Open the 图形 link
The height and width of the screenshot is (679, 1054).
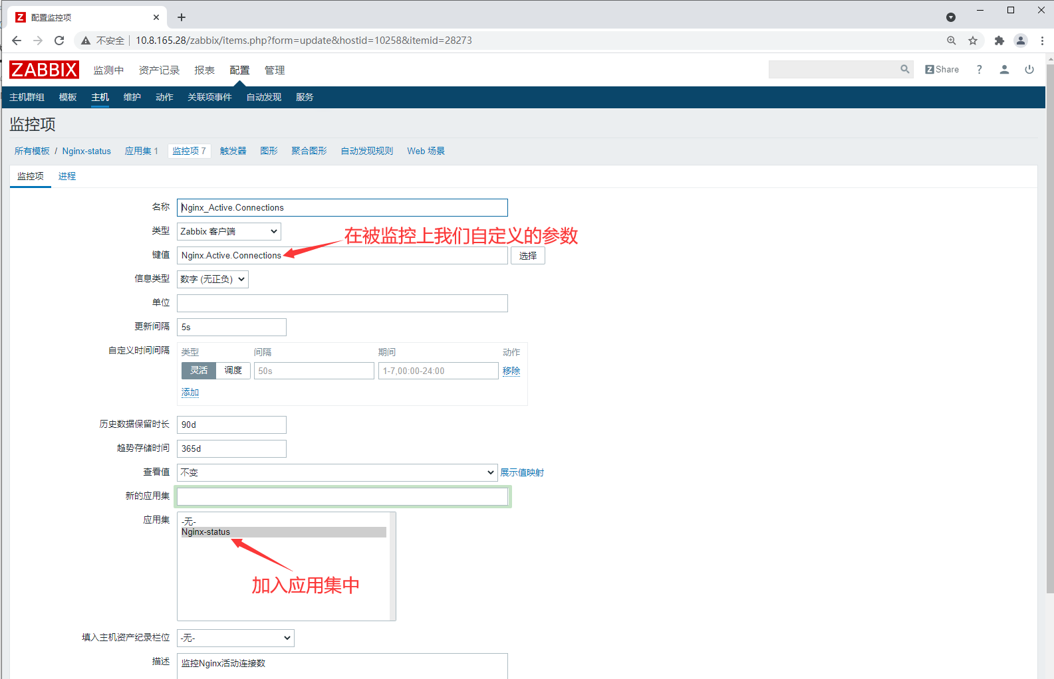tap(269, 151)
